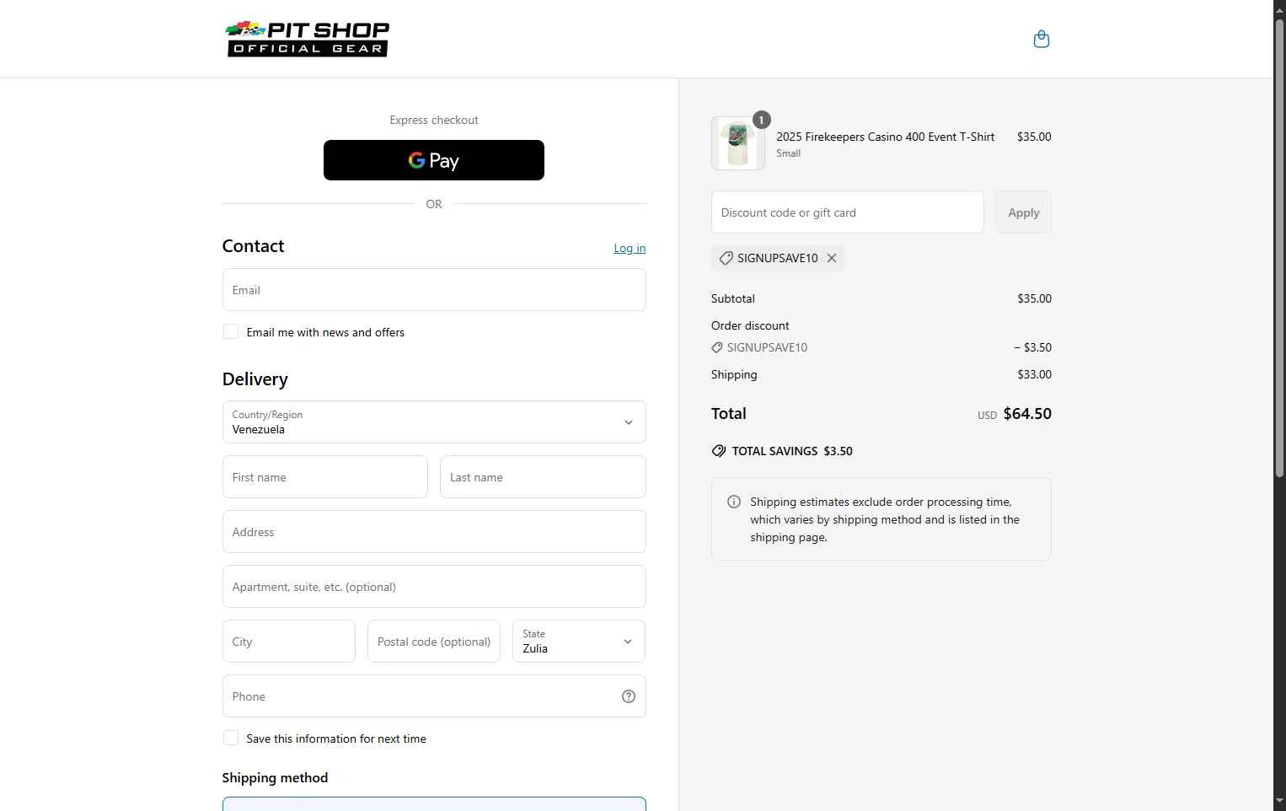Click the tag icon on SIGNUPSAVE10 chip

(x=726, y=258)
